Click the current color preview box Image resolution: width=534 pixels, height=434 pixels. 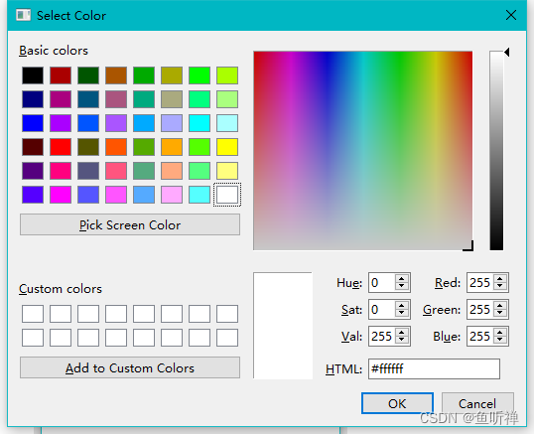click(283, 326)
